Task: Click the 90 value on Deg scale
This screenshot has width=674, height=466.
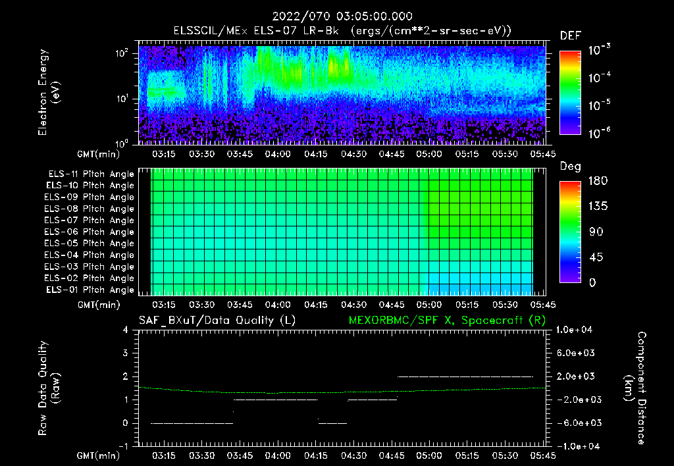Action: coord(596,232)
